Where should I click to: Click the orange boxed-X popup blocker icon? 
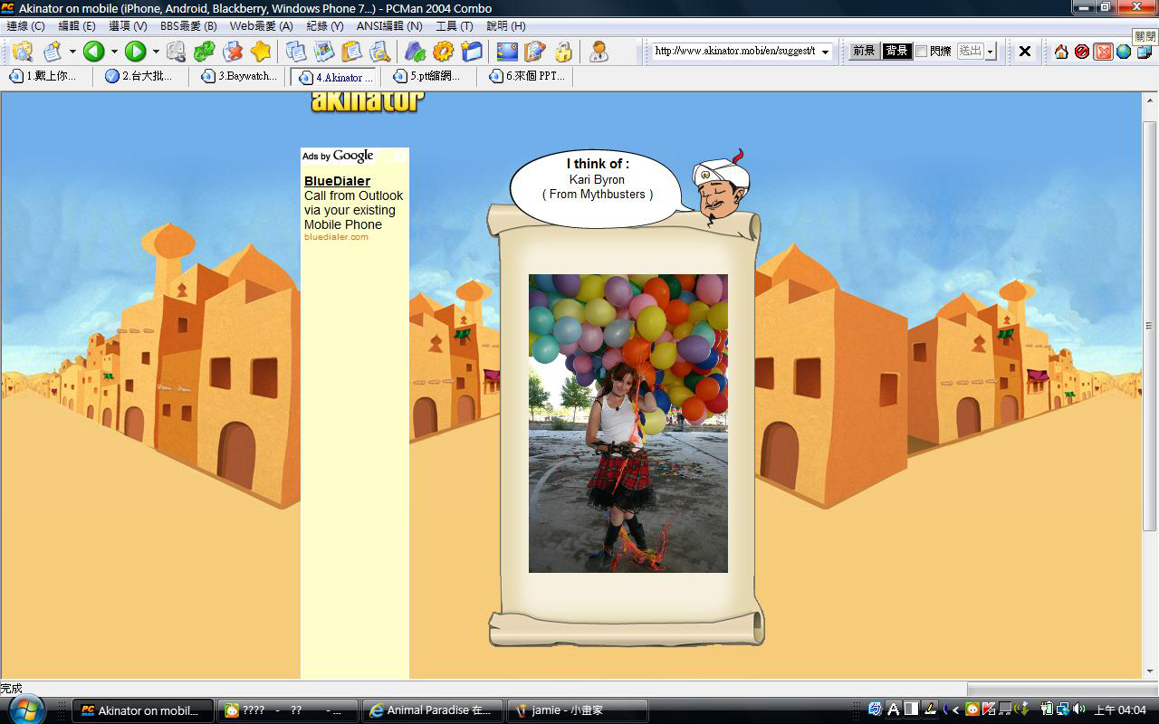point(1103,51)
